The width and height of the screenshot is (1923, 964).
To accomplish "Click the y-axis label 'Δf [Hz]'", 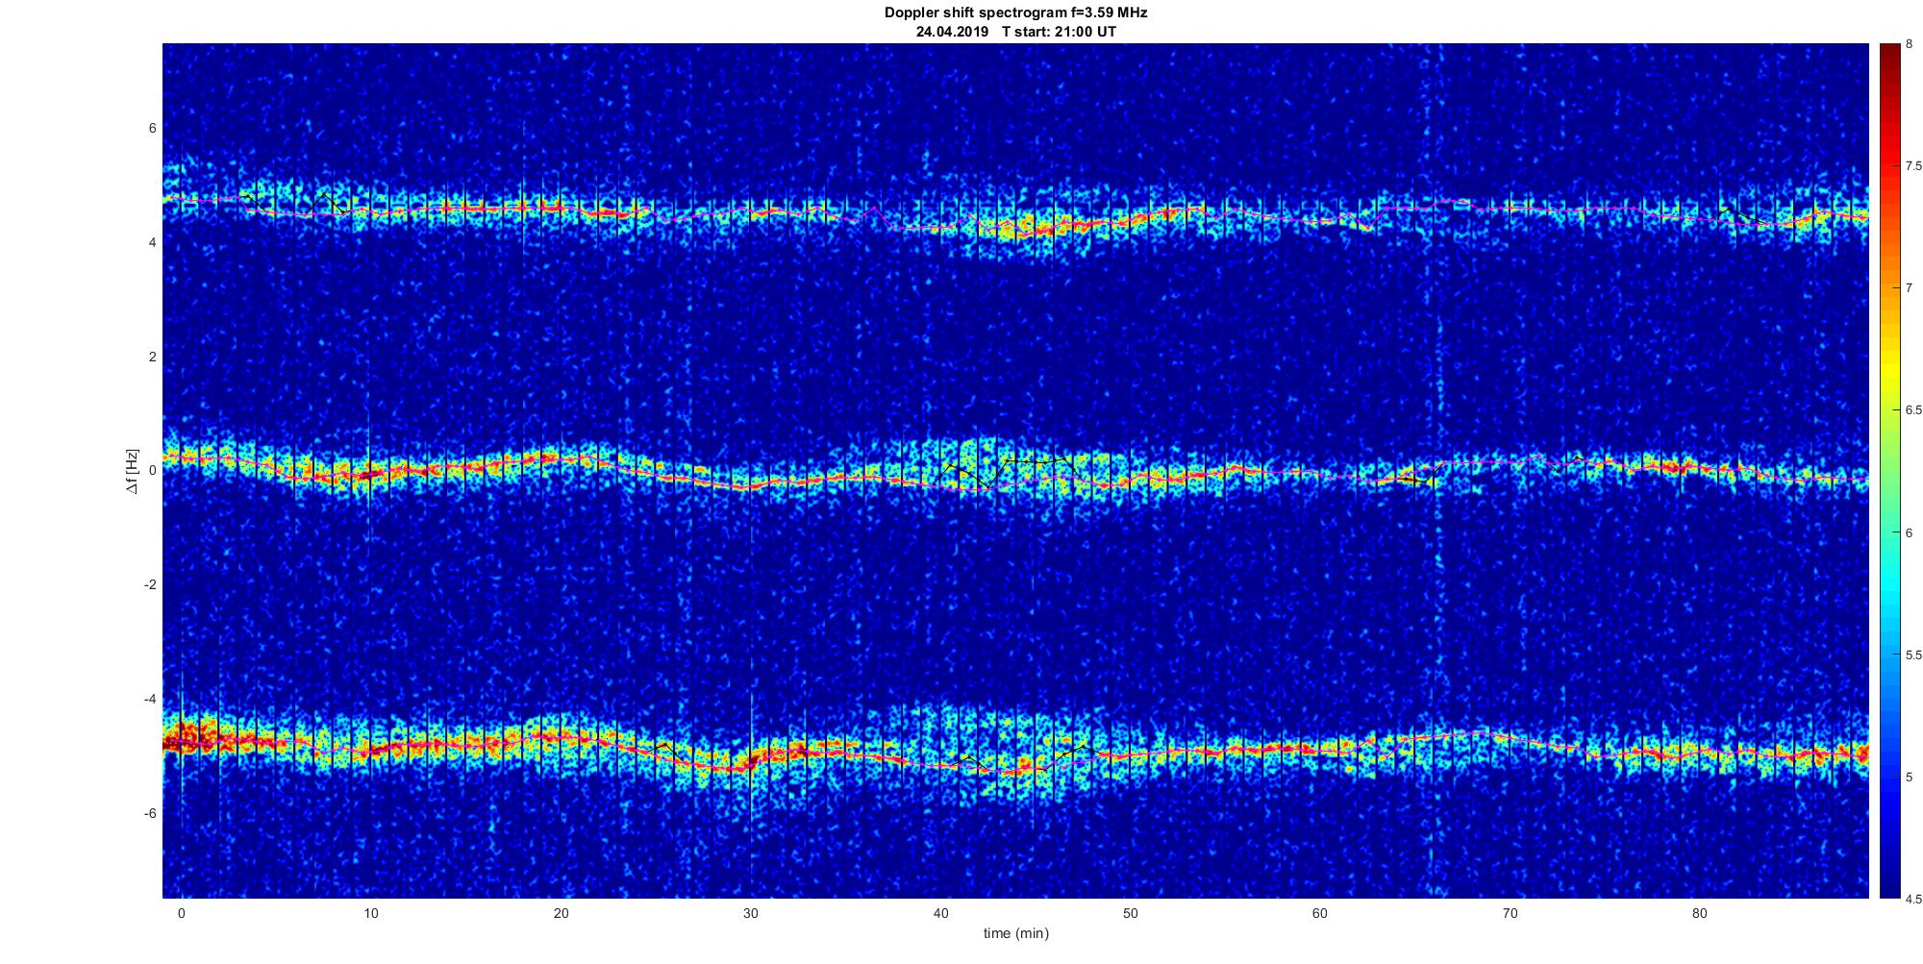I will pos(132,472).
